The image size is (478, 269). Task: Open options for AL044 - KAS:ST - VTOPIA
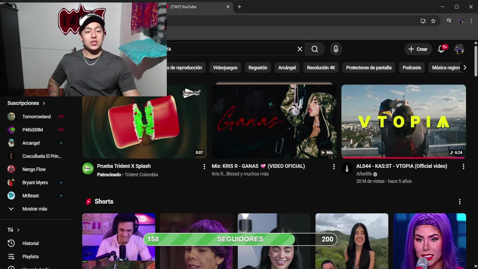[x=463, y=167]
